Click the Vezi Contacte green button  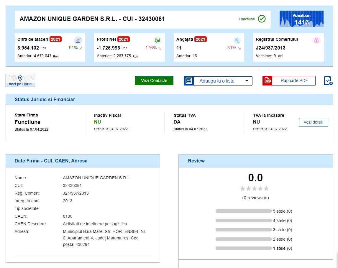pyautogui.click(x=154, y=80)
